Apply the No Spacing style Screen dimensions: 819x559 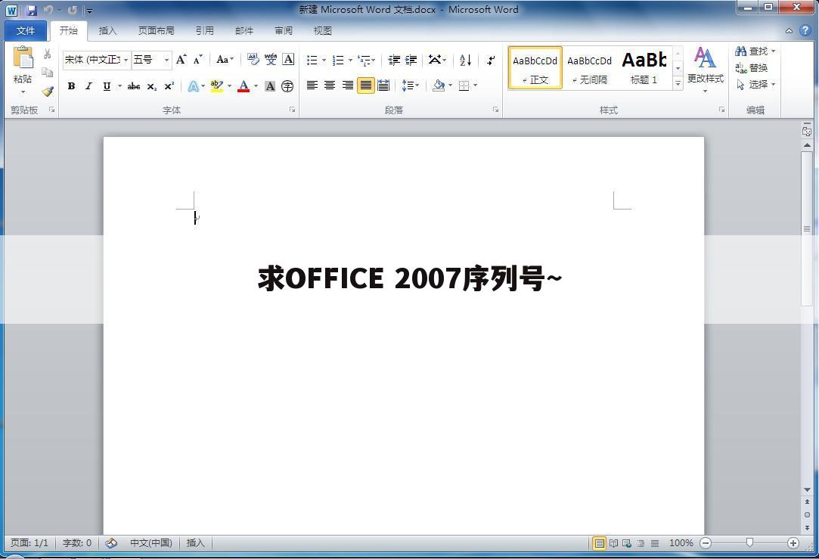590,68
